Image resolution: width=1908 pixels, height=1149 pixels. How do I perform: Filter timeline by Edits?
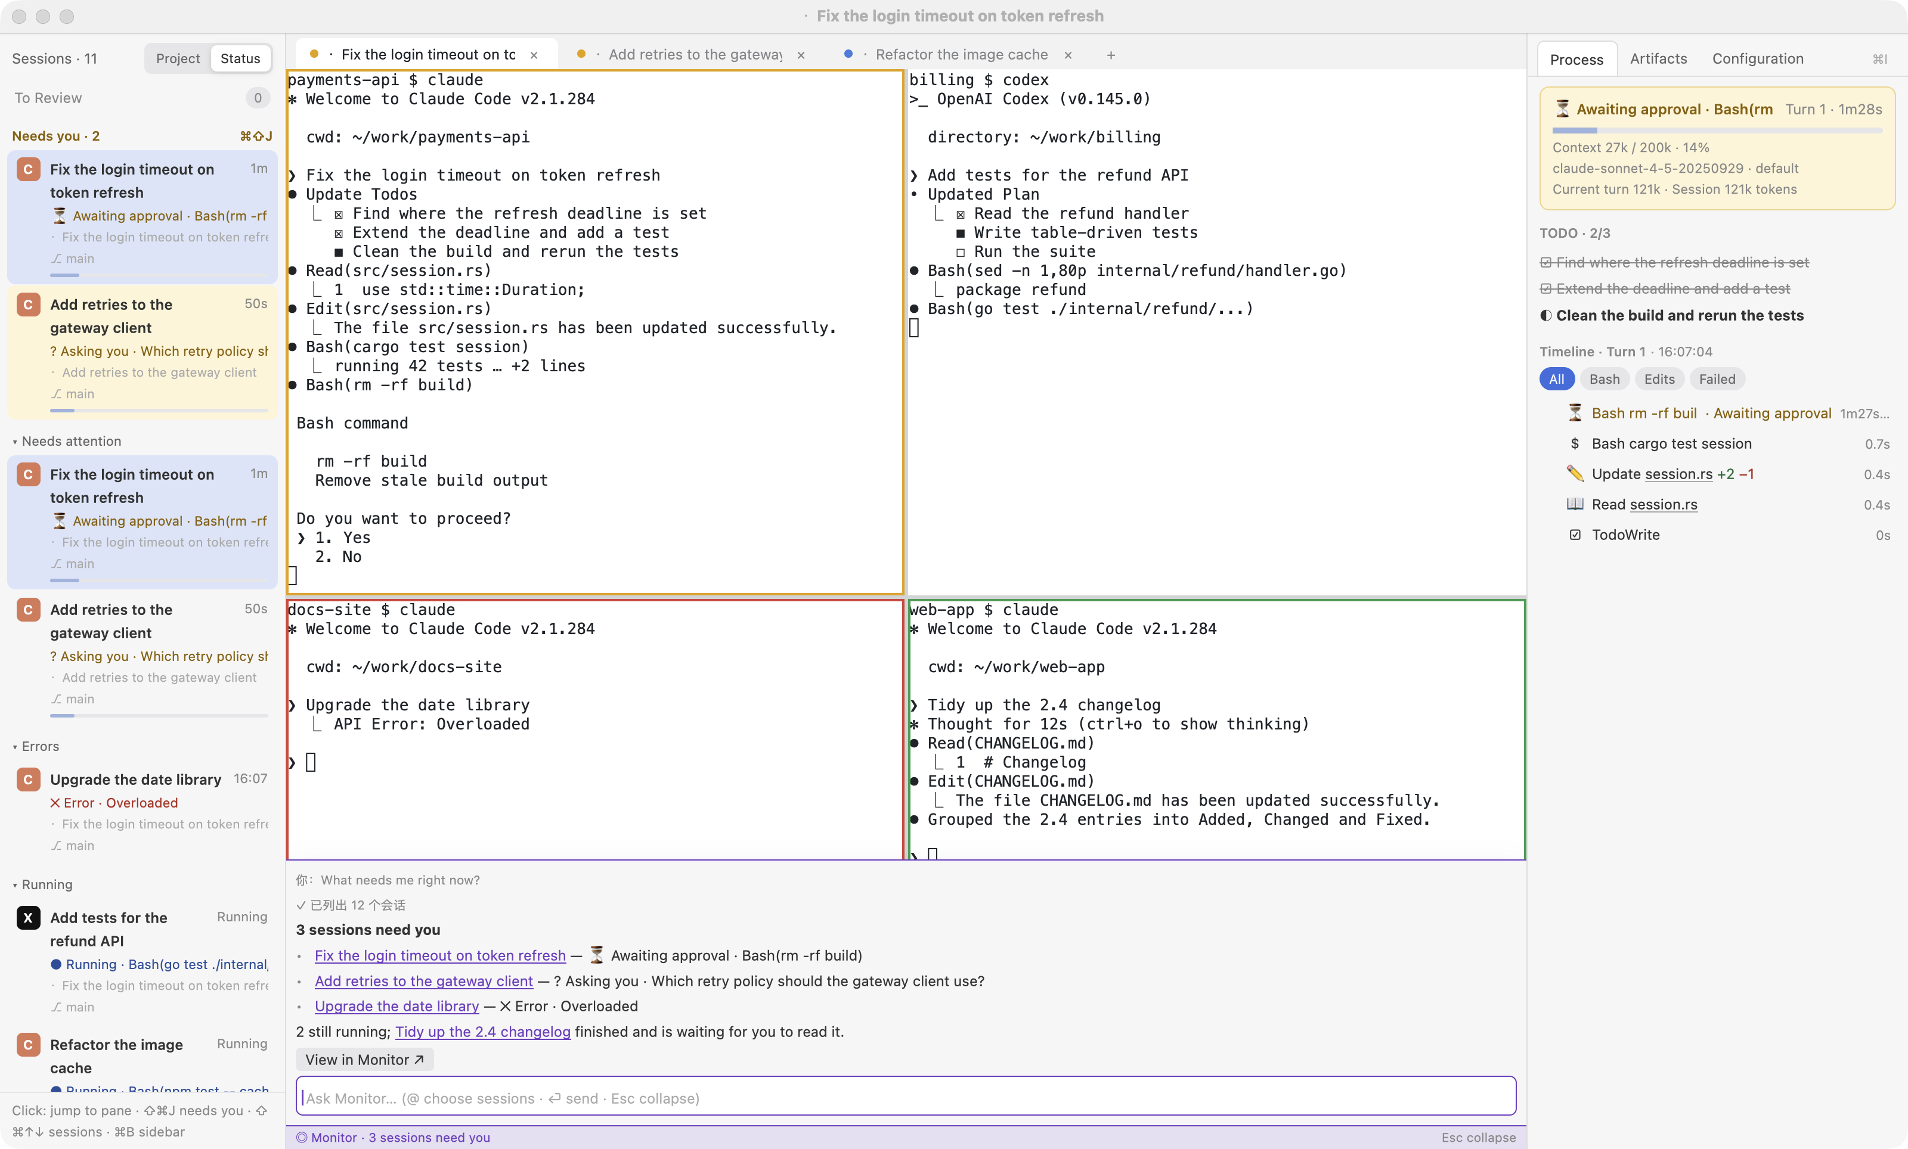tap(1659, 379)
